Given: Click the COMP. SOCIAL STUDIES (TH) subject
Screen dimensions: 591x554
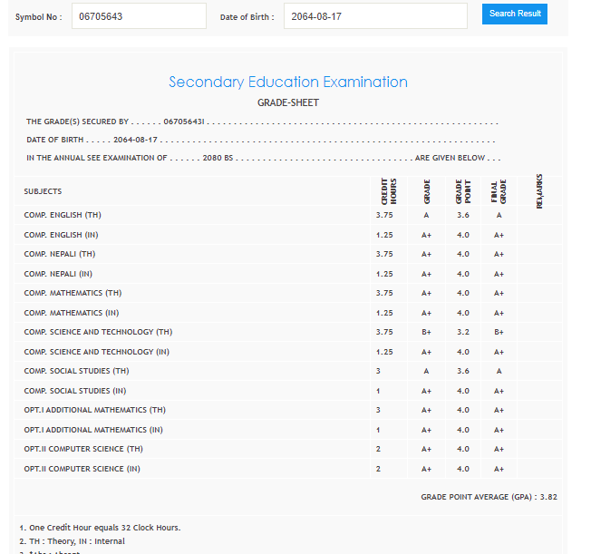Looking at the screenshot, I should click(x=76, y=371).
